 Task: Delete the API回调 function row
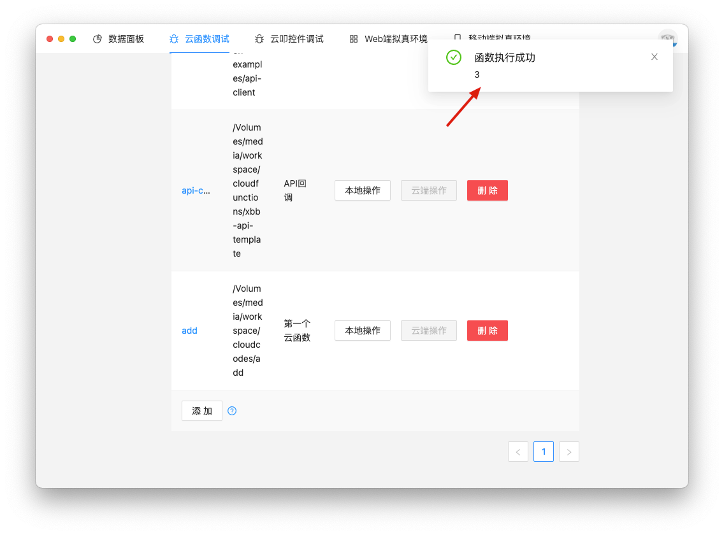[487, 190]
